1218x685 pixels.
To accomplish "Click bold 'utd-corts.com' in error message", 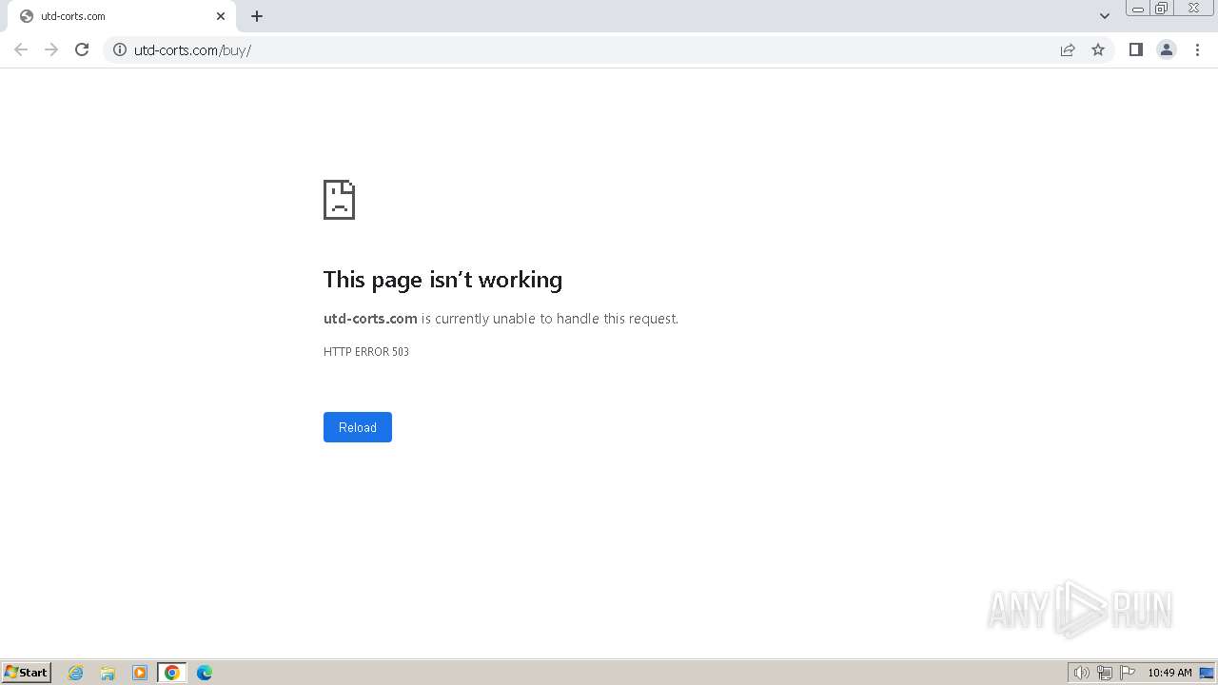I will (370, 319).
